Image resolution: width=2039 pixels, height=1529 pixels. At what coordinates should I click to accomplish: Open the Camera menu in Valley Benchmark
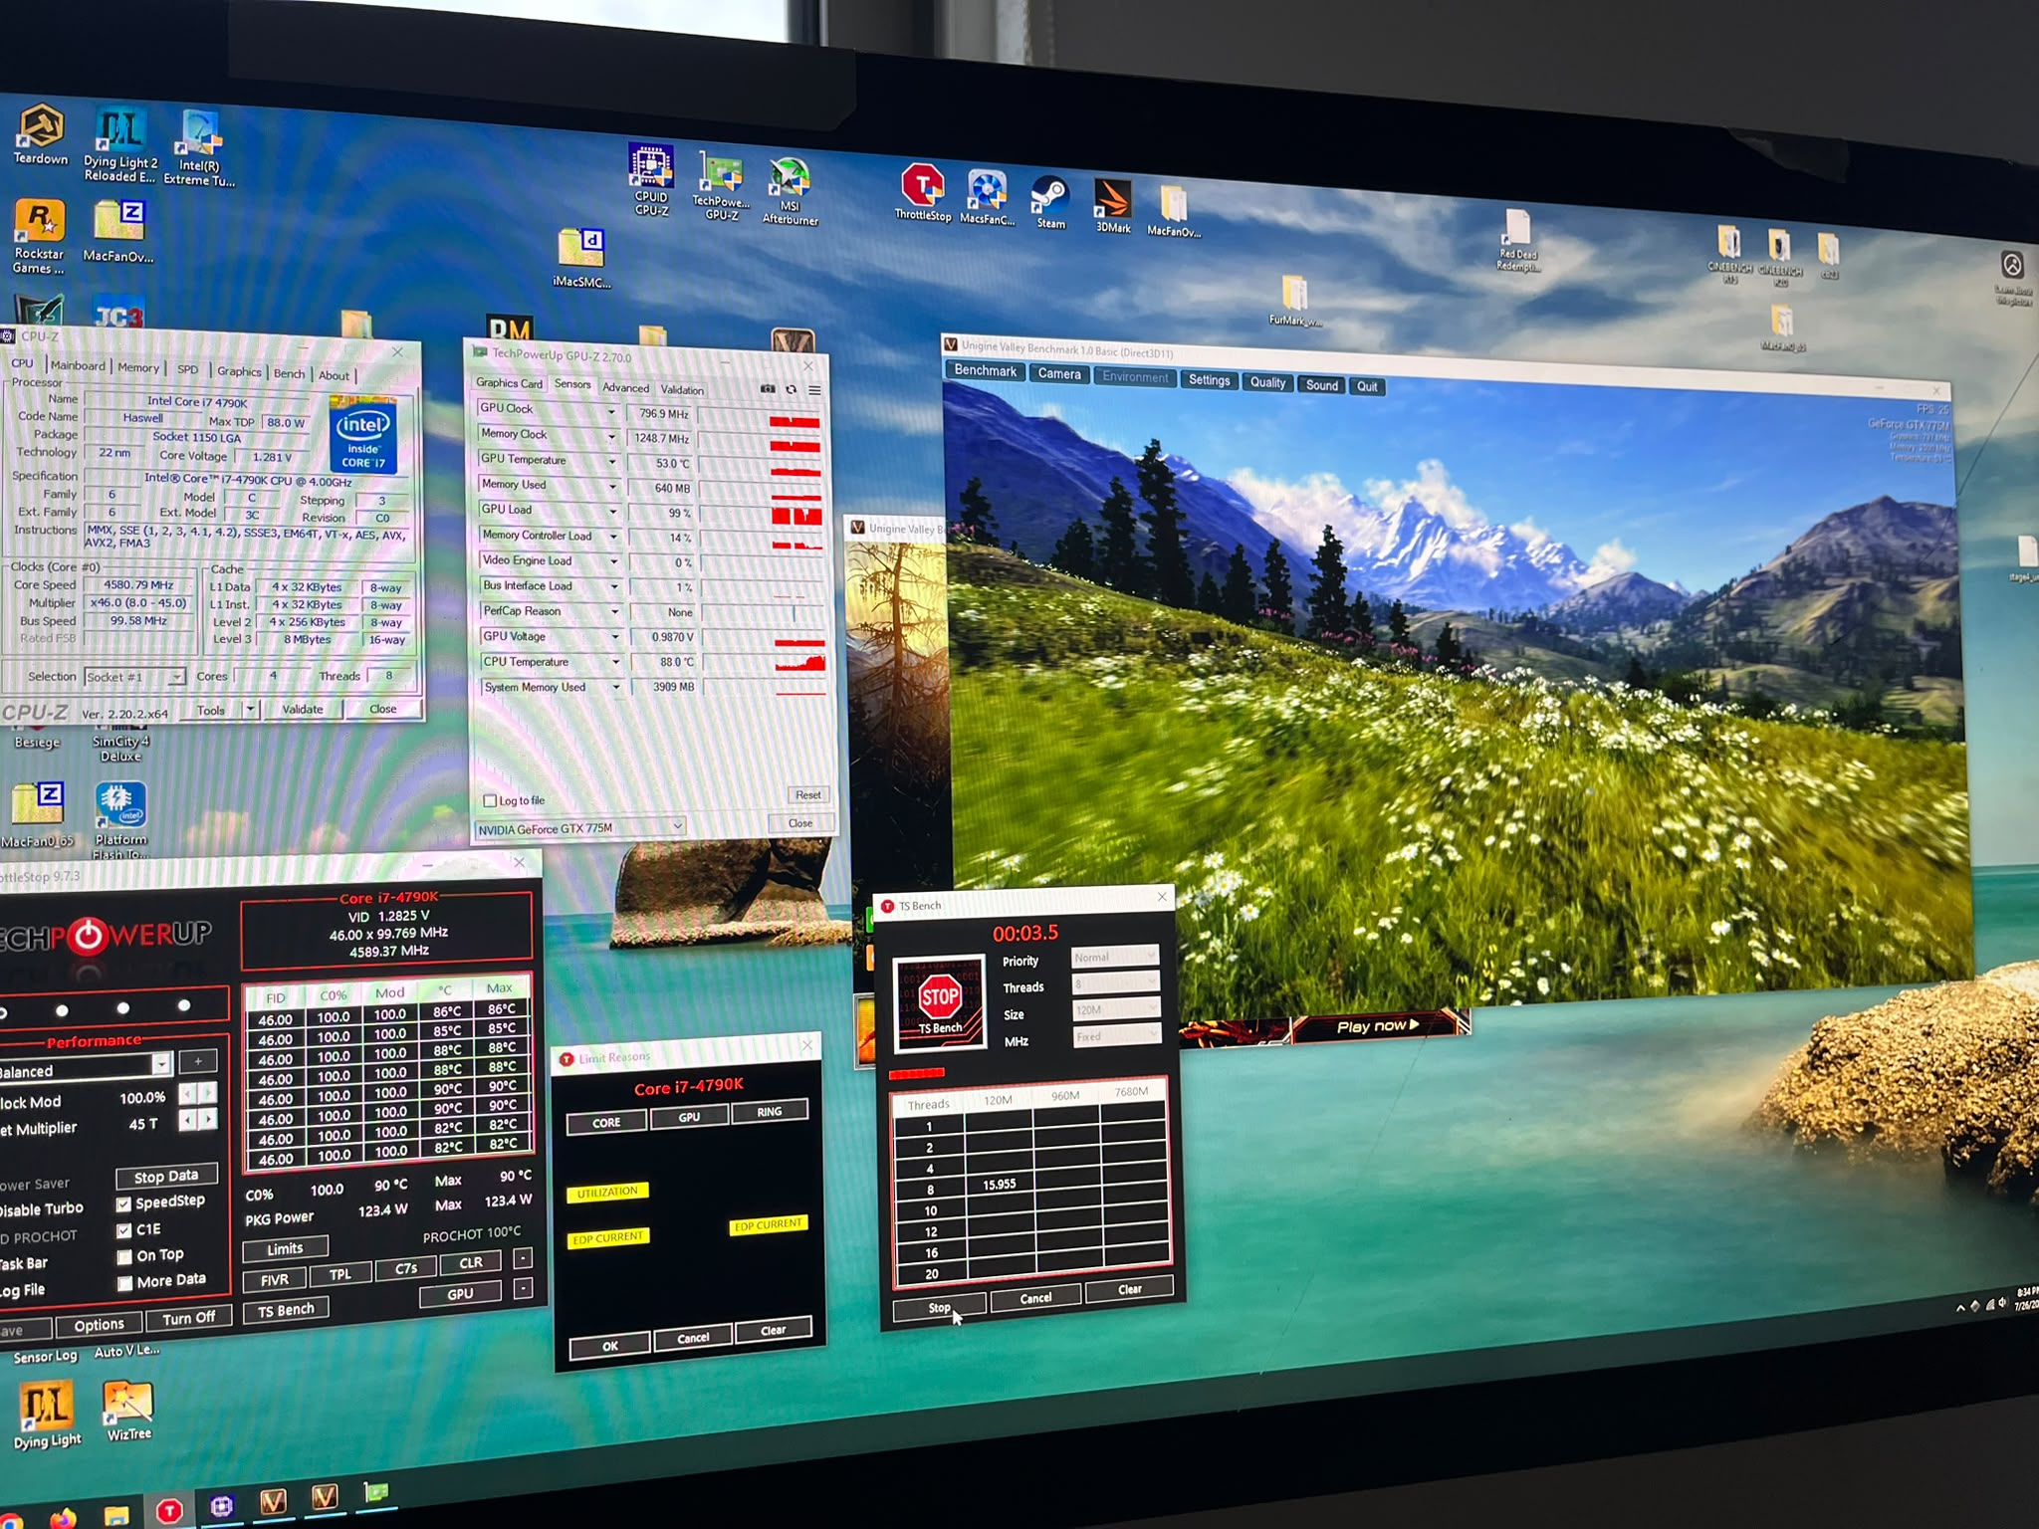click(x=1059, y=373)
